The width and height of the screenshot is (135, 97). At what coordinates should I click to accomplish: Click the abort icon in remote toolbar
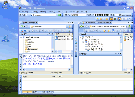point(32,31)
